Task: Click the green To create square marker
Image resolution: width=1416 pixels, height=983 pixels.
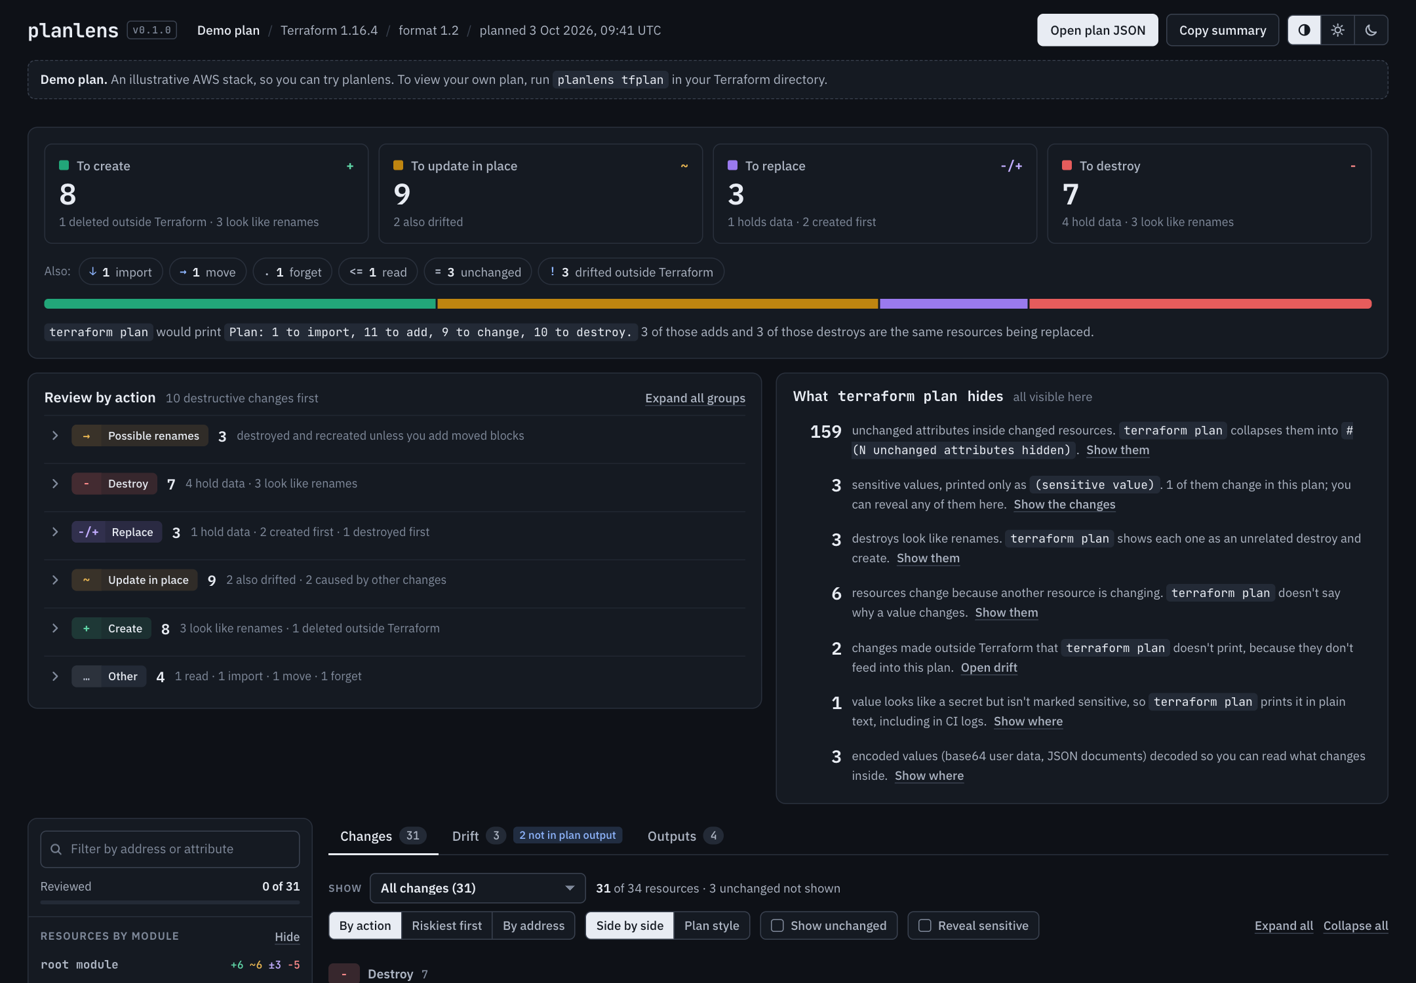Action: click(64, 166)
